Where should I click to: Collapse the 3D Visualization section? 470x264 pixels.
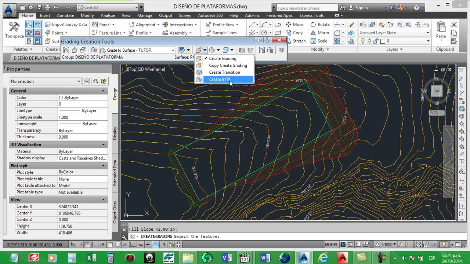pyautogui.click(x=103, y=144)
